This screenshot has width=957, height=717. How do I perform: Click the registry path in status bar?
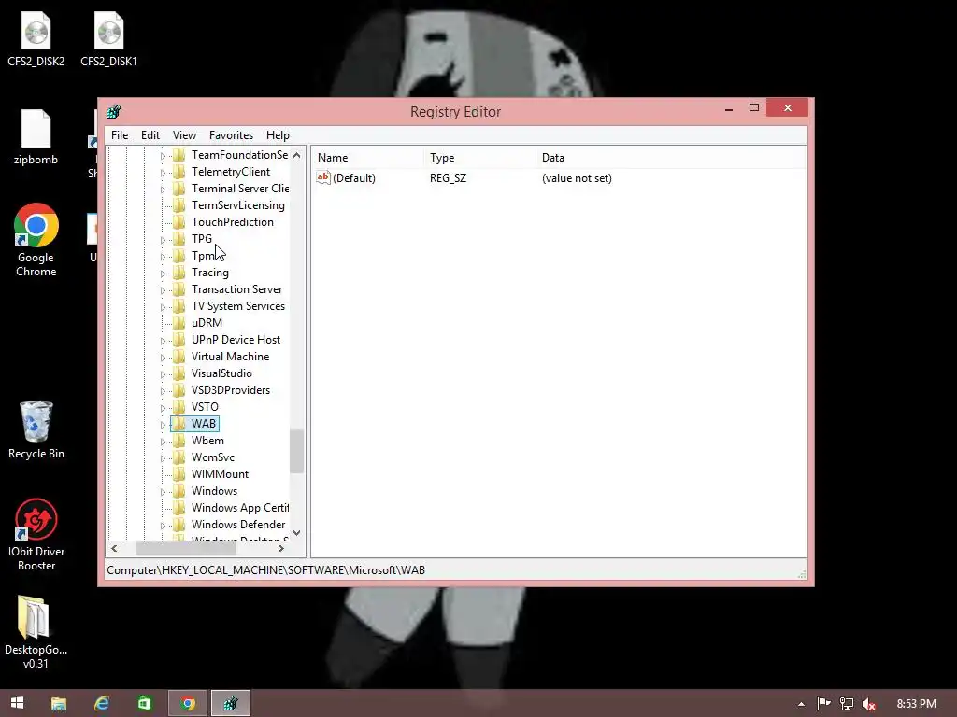point(266,570)
